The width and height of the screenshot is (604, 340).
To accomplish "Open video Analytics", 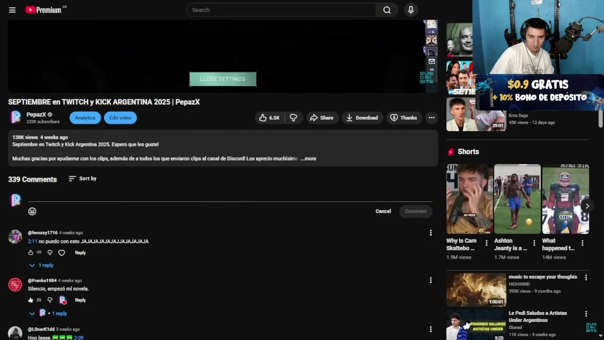I will (85, 118).
